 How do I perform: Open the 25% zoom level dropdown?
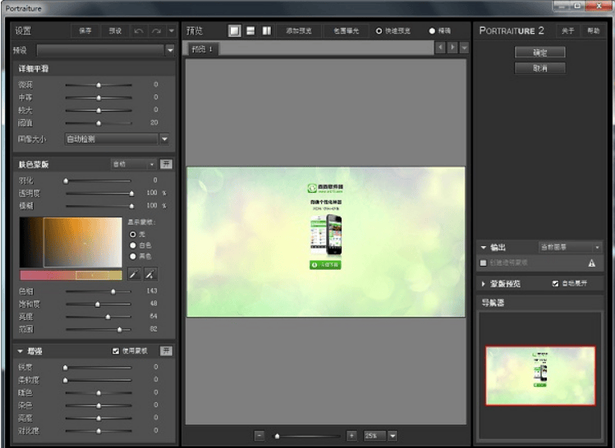(x=392, y=436)
